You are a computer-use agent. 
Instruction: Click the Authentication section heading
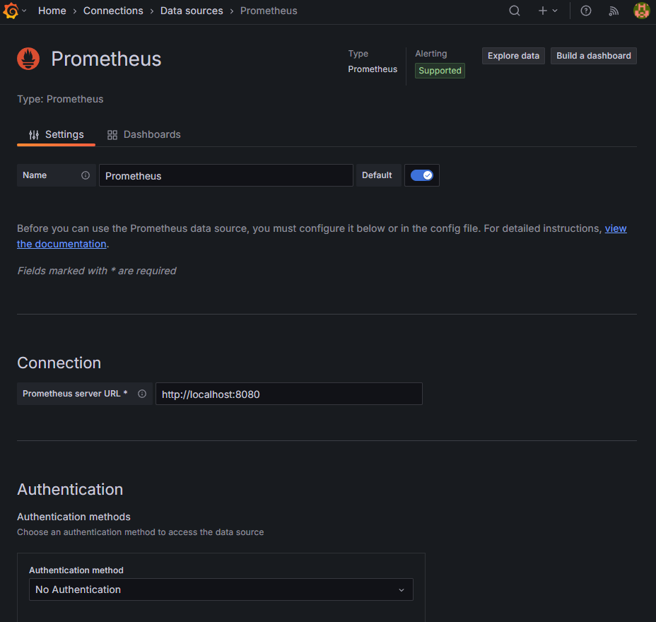70,489
